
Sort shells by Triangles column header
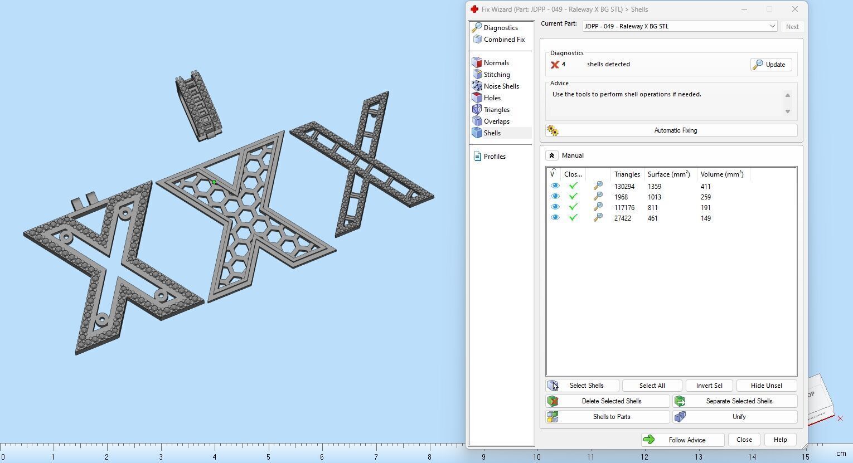[627, 174]
